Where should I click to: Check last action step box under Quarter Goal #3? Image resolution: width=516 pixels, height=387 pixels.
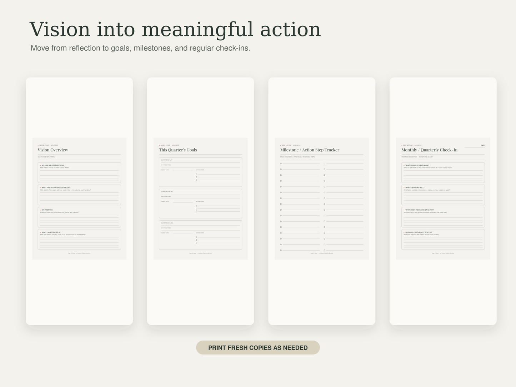[196, 243]
